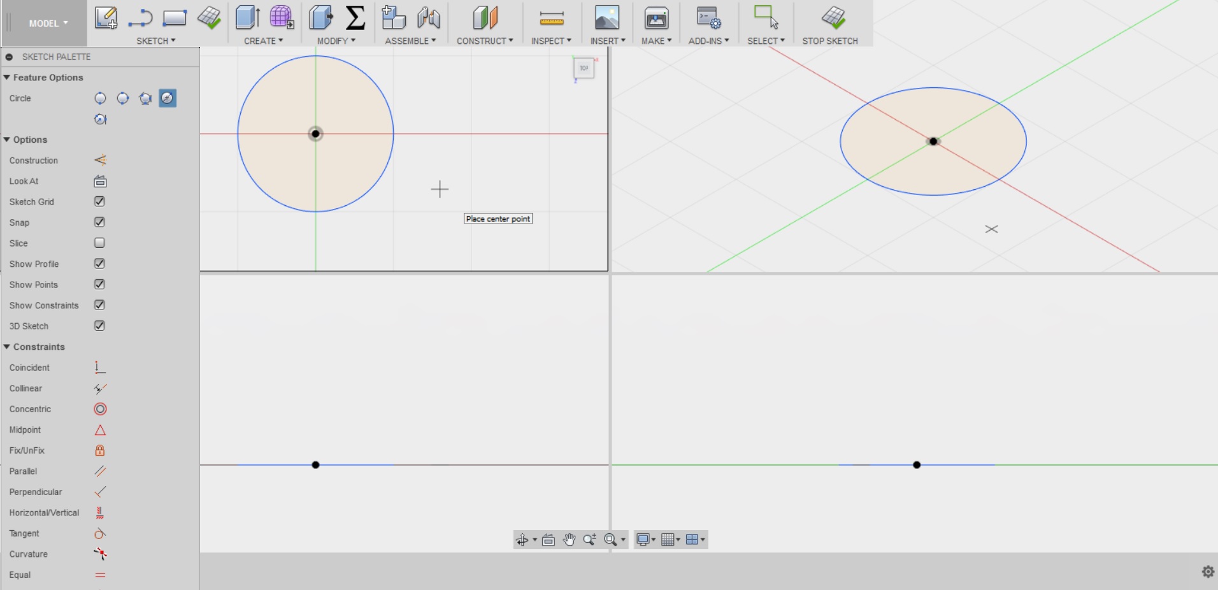Screen dimensions: 1218x590
Task: Select the Fix/UnFix constraint
Action: pyautogui.click(x=100, y=450)
